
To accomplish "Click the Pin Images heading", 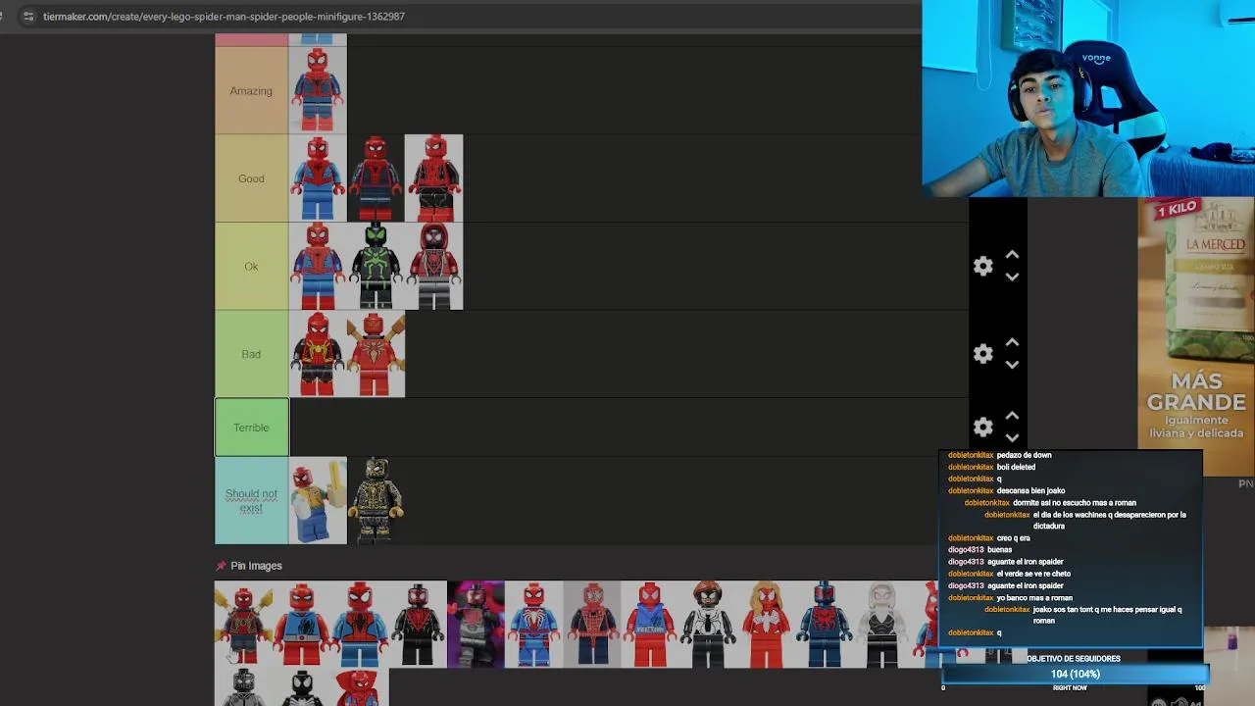I will [x=256, y=566].
